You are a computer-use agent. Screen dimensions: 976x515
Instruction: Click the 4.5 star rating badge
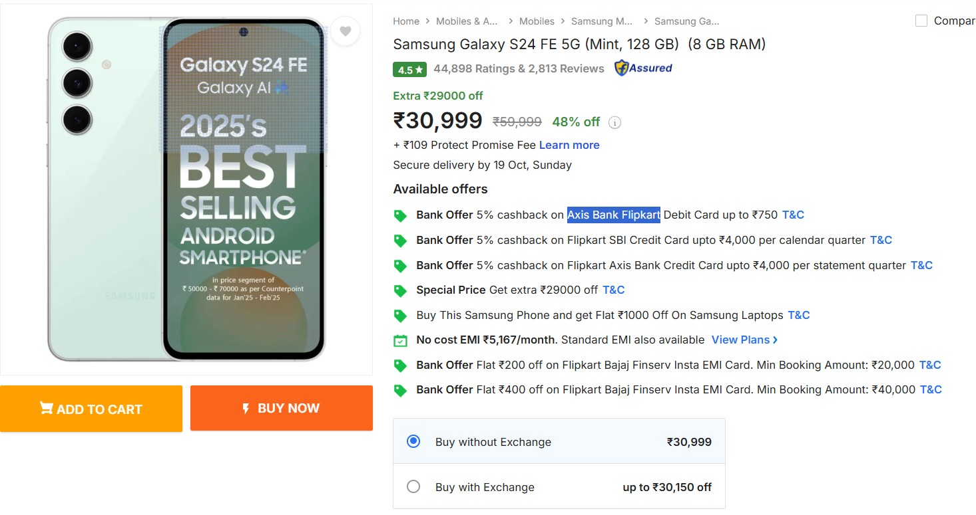click(409, 69)
